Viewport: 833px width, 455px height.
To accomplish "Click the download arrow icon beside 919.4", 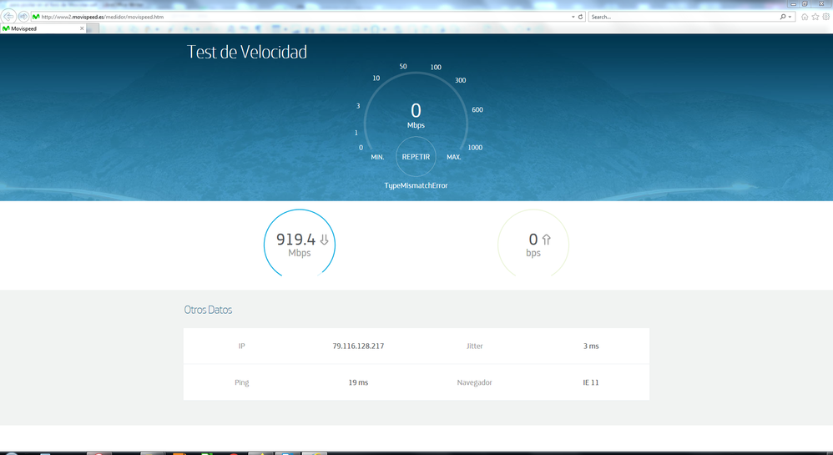I will pos(324,240).
